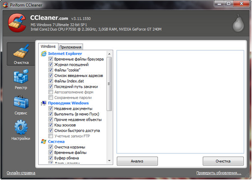Click the CCleaner.com title text
This screenshot has width=252, height=180.
tap(49, 18)
